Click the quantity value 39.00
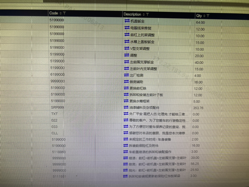This screenshot has height=187, width=249. click(195, 158)
